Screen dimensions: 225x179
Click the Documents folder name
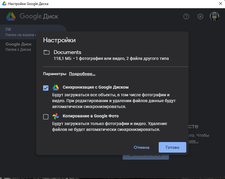[67, 52]
